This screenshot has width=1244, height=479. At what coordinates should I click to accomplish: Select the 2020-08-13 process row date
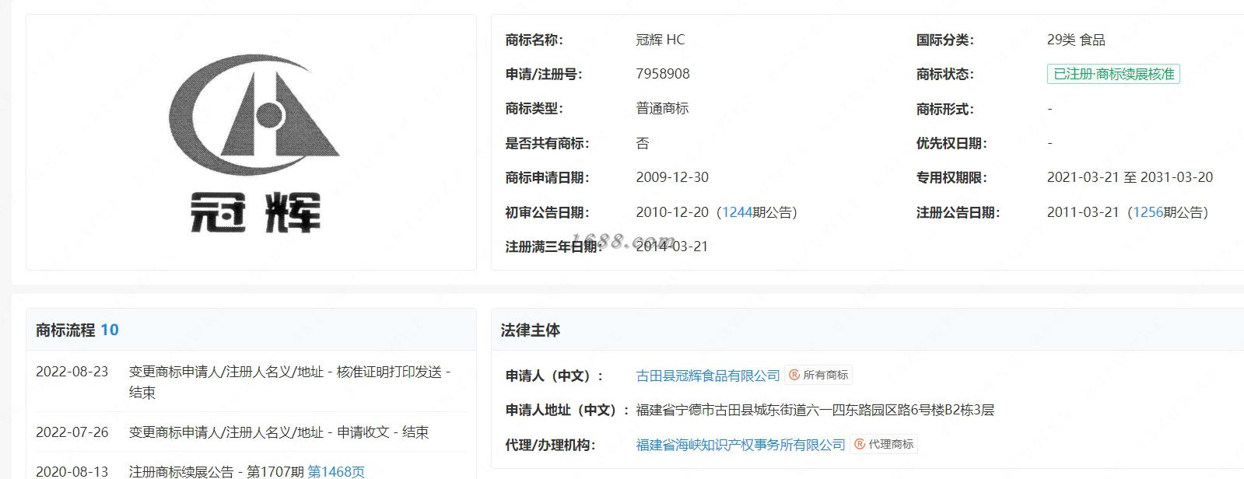click(72, 471)
